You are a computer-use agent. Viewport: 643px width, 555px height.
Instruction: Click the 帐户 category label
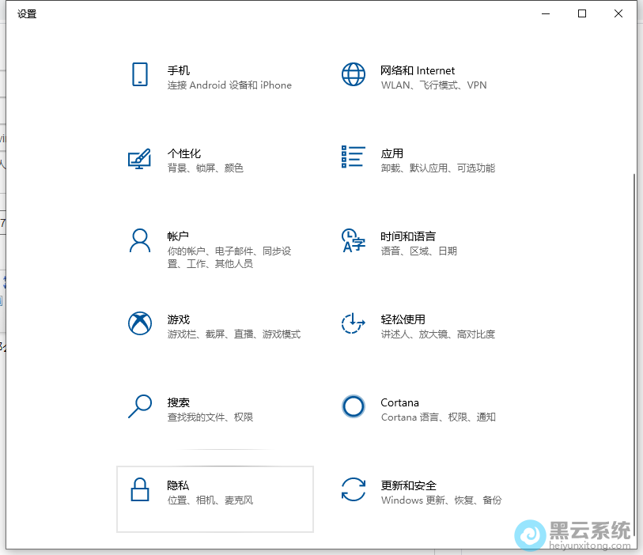(180, 235)
